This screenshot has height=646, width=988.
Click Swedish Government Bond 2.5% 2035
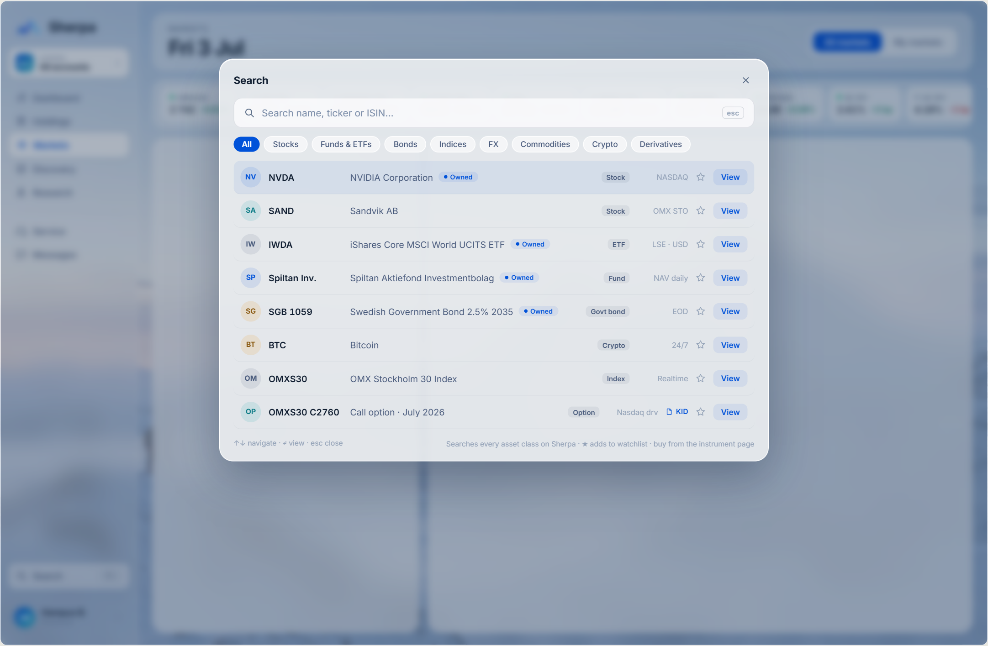tap(431, 312)
